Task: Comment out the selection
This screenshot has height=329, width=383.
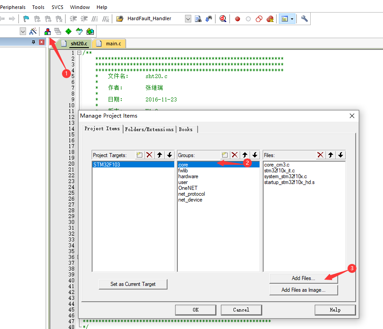Action: click(95, 18)
